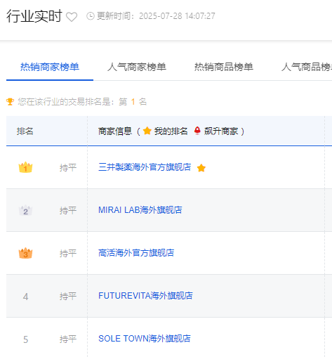
Task: Select the 人气商品榜单 tab
Action: pyautogui.click(x=307, y=67)
